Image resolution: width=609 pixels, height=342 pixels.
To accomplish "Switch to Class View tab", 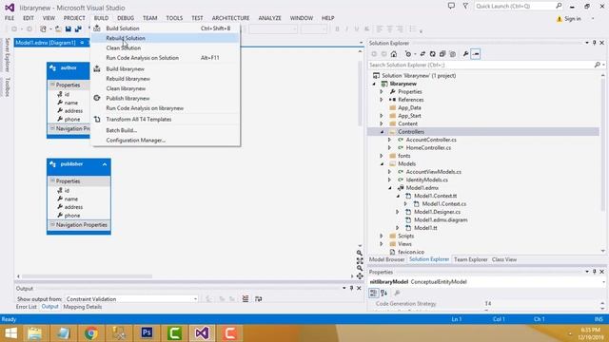I will tap(504, 259).
